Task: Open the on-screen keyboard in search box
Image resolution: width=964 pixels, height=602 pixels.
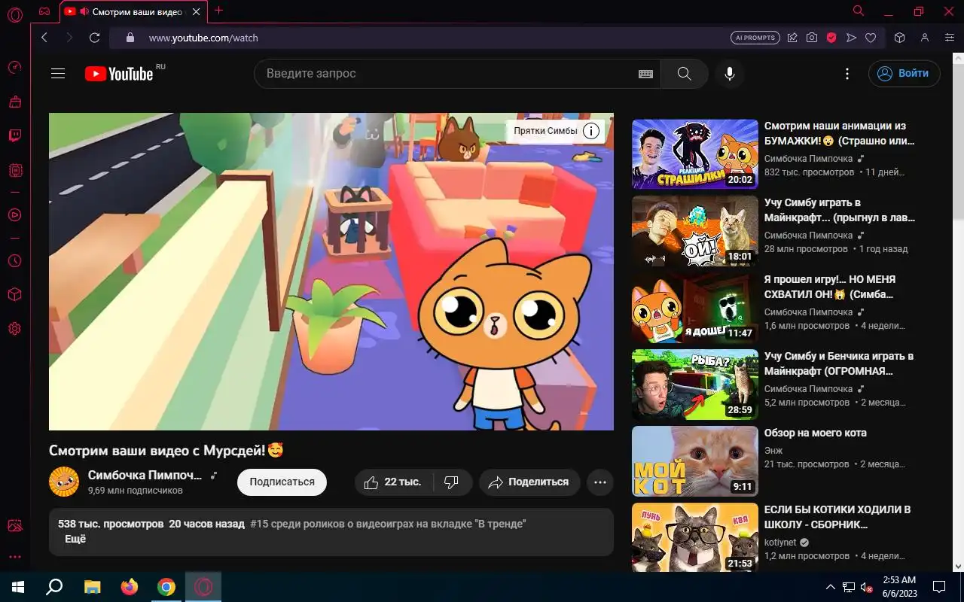Action: pyautogui.click(x=645, y=74)
